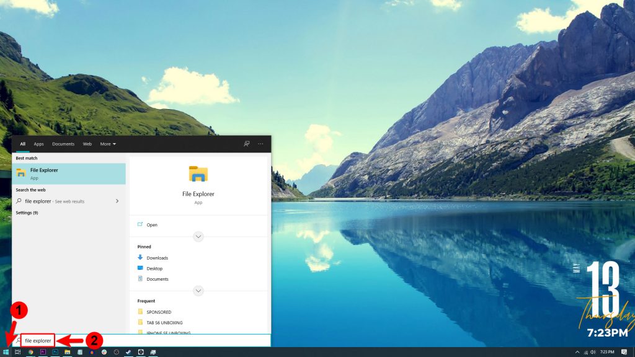
Task: Expand the web results arrow for file explorer
Action: pyautogui.click(x=117, y=201)
